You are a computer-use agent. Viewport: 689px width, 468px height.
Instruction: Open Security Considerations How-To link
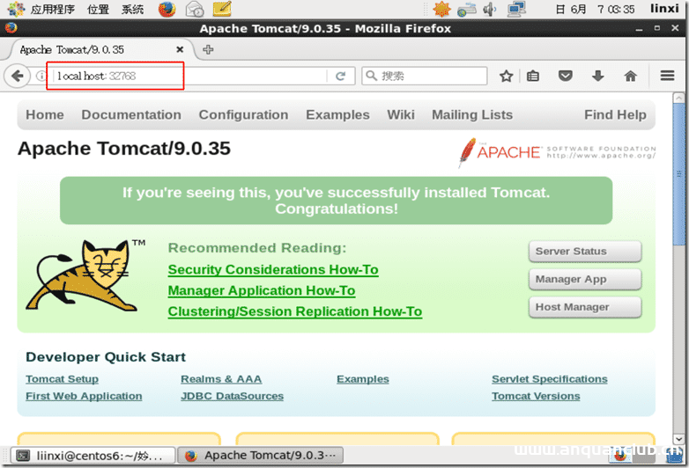click(273, 269)
